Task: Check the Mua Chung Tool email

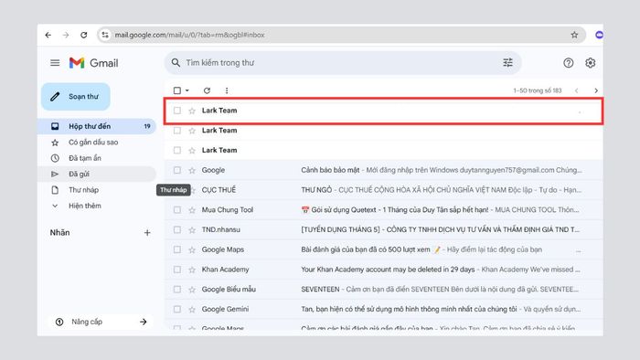Action: 177,210
